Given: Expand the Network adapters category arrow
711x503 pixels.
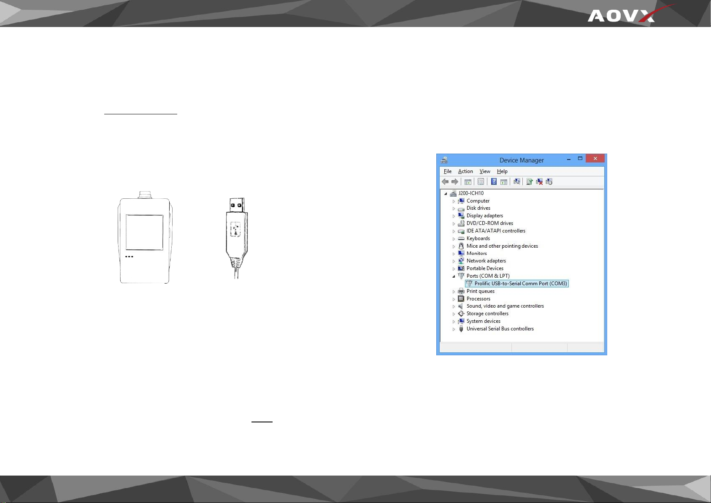Looking at the screenshot, I should 454,261.
